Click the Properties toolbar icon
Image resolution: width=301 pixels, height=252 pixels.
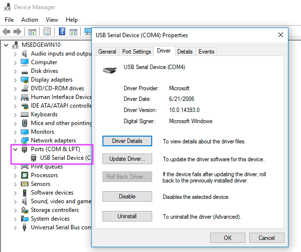click(47, 31)
